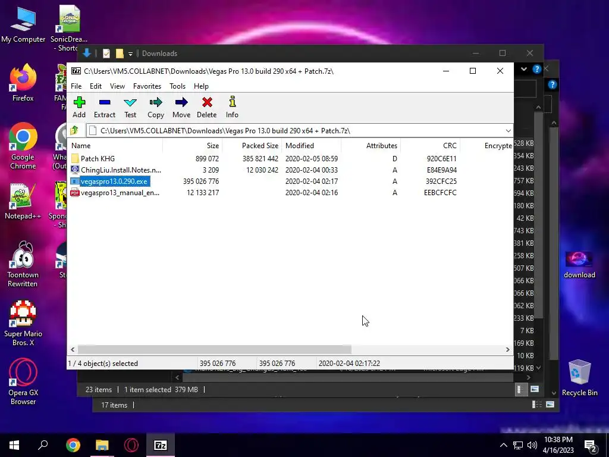Switch to Opera on the taskbar

[x=131, y=445]
